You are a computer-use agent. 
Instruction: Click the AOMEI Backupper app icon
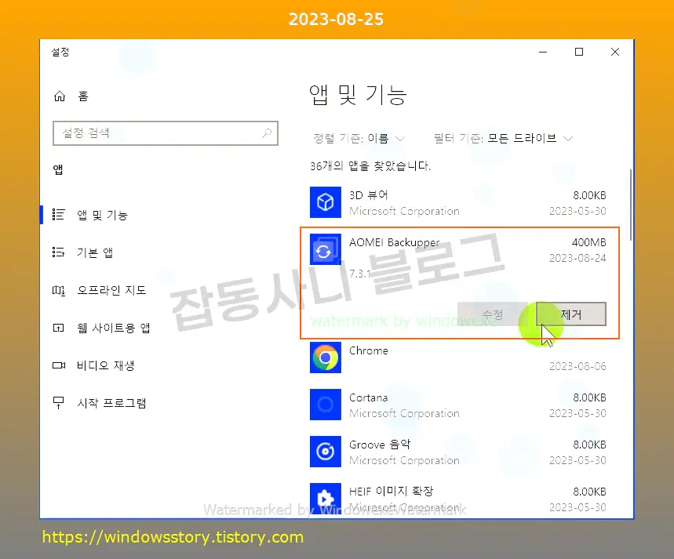(326, 249)
